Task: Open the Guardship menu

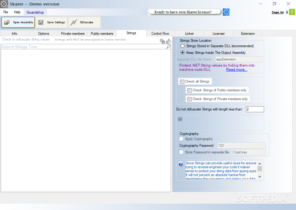Action: coord(35,12)
